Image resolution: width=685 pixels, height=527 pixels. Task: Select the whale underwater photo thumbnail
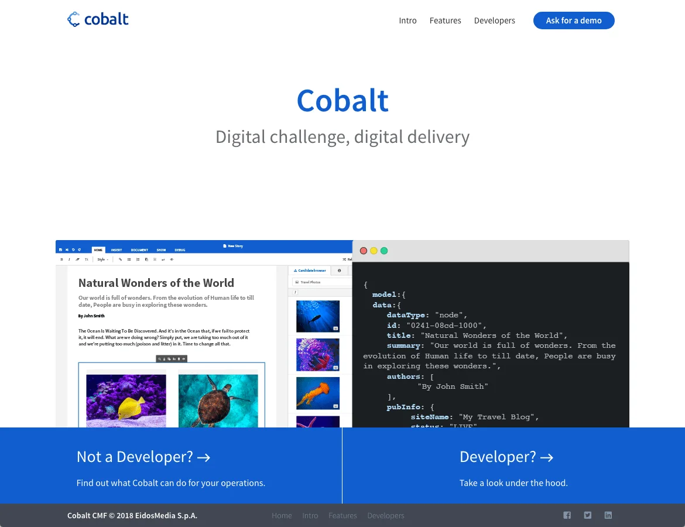(317, 316)
